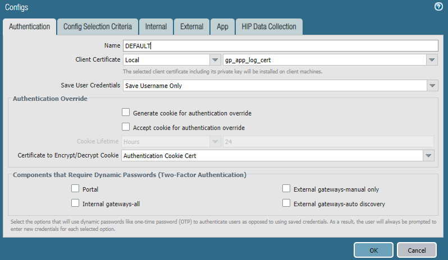Check External gateways-manual only option
The width and height of the screenshot is (448, 260).
coord(287,189)
